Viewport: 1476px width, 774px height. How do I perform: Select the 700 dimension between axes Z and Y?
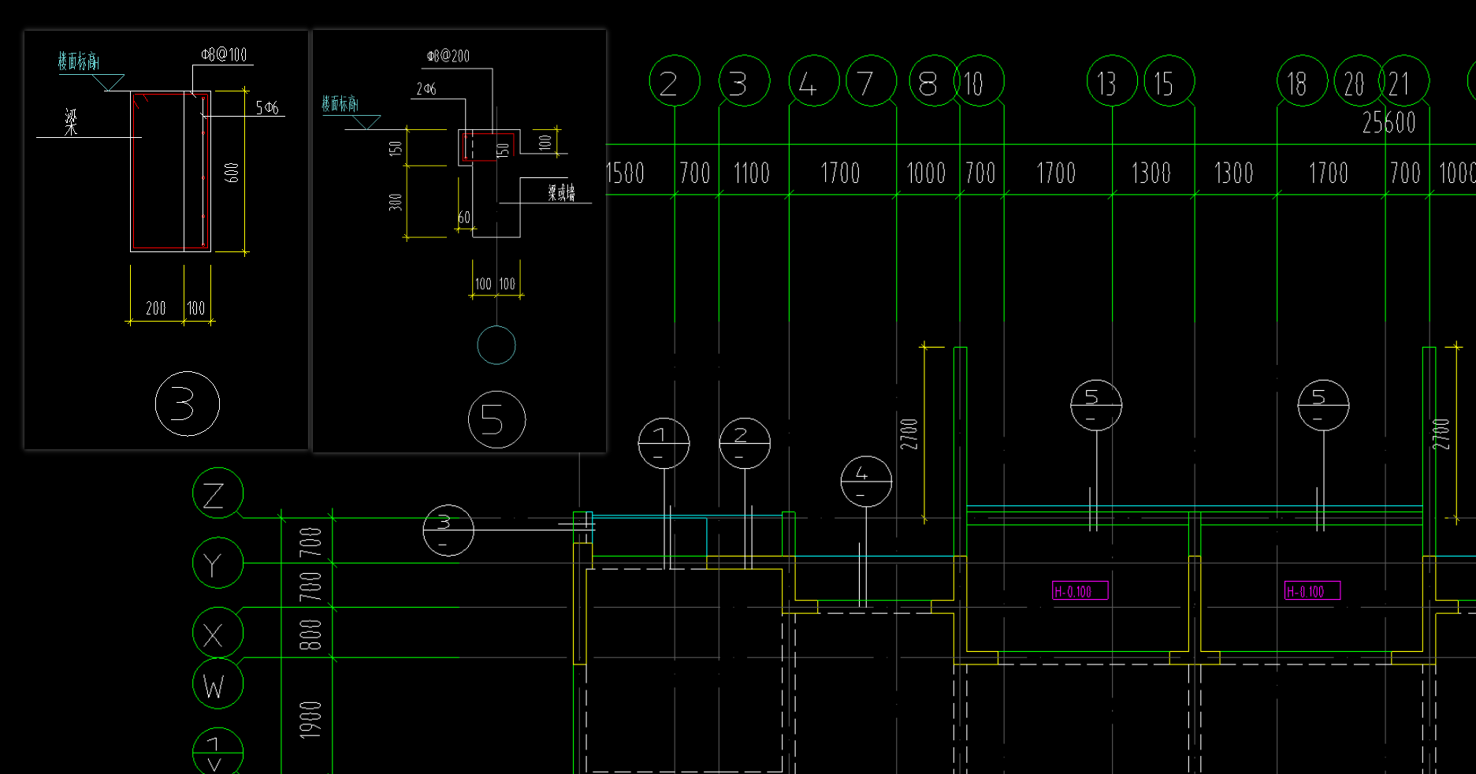point(310,541)
